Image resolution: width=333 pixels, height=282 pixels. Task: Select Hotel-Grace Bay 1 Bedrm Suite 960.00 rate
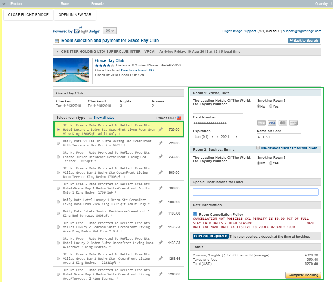tap(58, 188)
